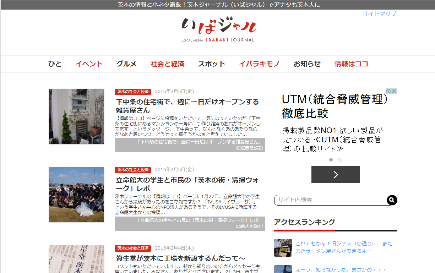
Task: Click the ad next arrow button
Action: click(336, 175)
